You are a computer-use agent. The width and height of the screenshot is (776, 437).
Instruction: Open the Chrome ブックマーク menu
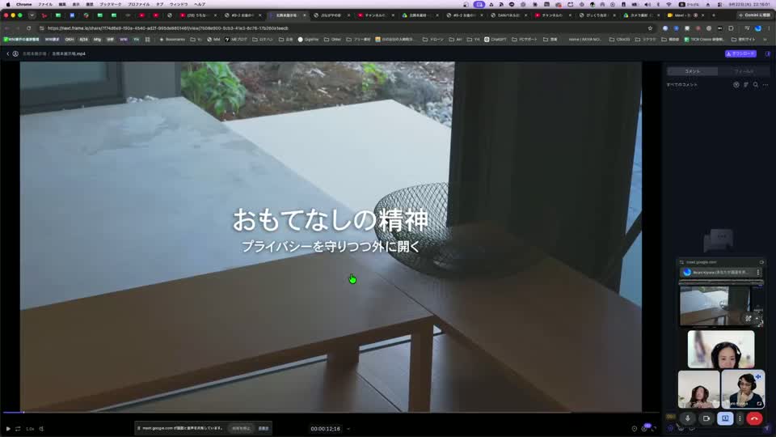tap(110, 4)
